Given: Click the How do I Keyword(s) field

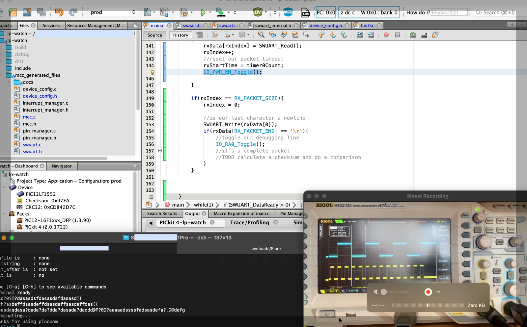Looking at the screenshot, I should click(x=449, y=13).
